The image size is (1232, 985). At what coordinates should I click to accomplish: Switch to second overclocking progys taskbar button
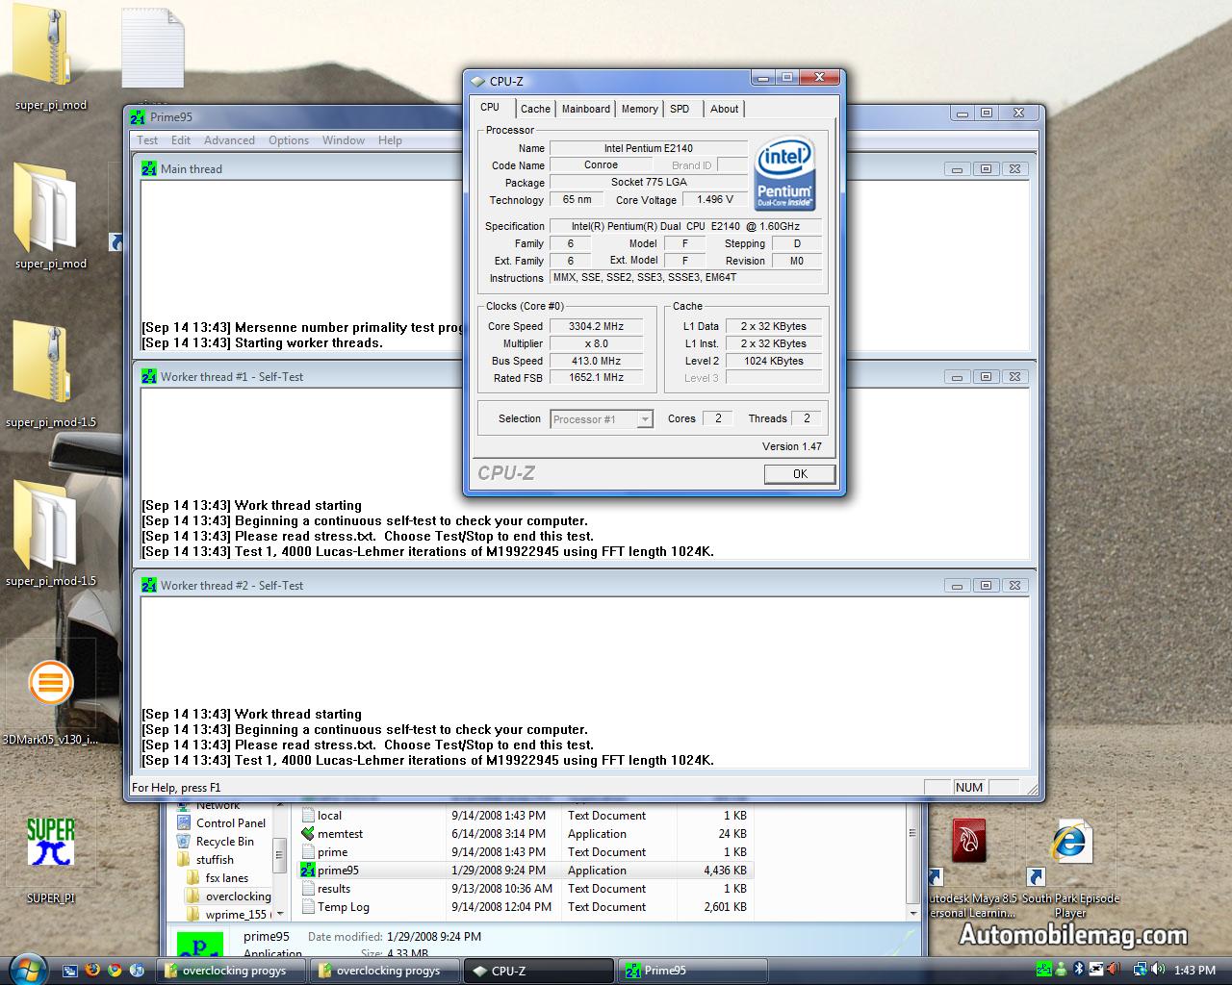[x=386, y=971]
